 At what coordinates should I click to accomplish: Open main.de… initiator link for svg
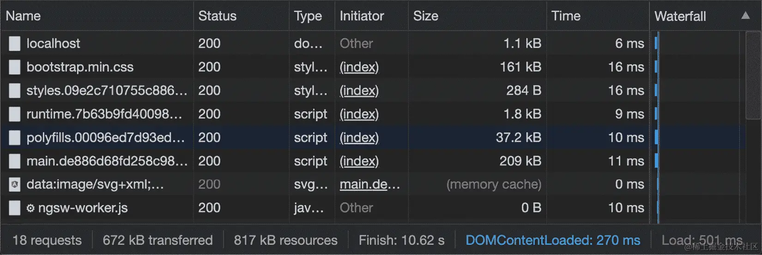370,184
